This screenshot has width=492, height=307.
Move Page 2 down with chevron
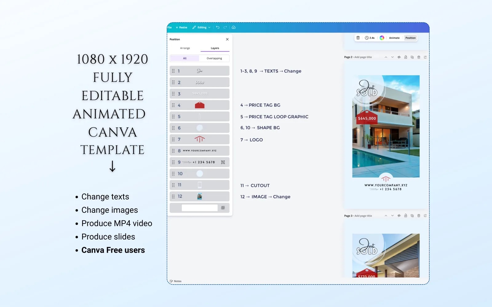(x=392, y=57)
